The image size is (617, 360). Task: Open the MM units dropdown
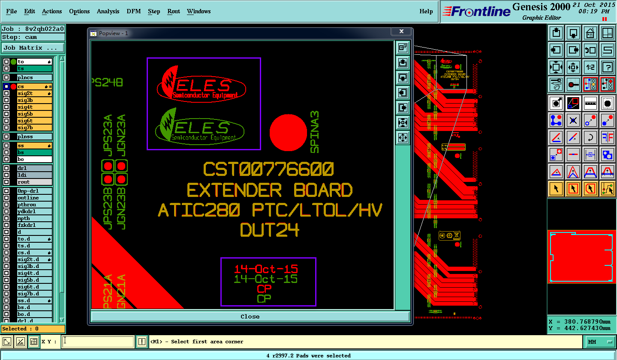pos(599,342)
